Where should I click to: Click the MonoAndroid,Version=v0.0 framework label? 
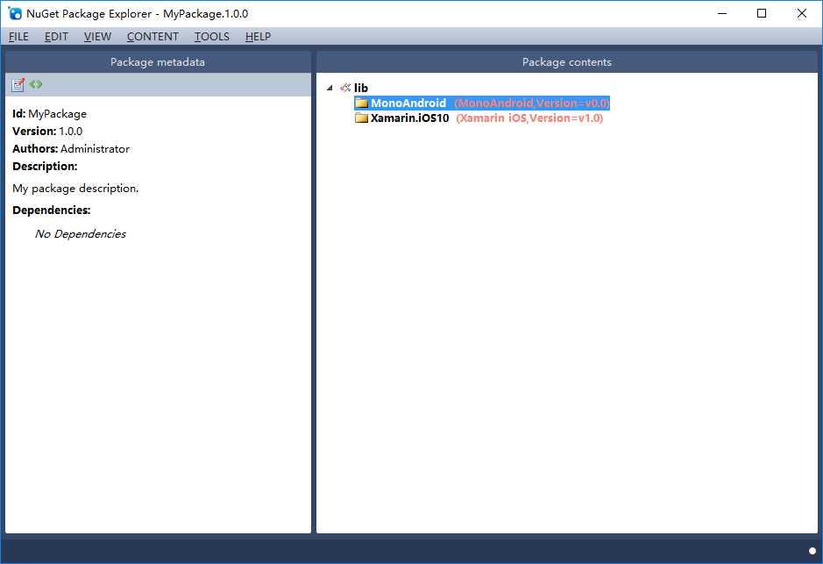532,103
